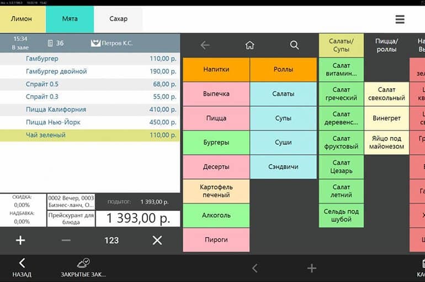Image resolution: width=425 pixels, height=282 pixels.
Task: Select the waiter icon for Петров К.С.
Action: click(95, 43)
